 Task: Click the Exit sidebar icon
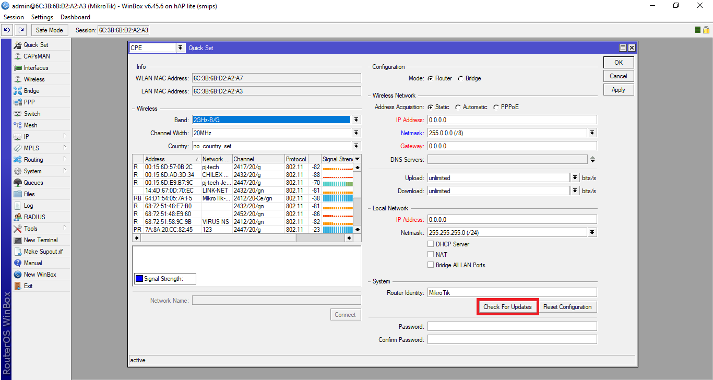(x=18, y=286)
